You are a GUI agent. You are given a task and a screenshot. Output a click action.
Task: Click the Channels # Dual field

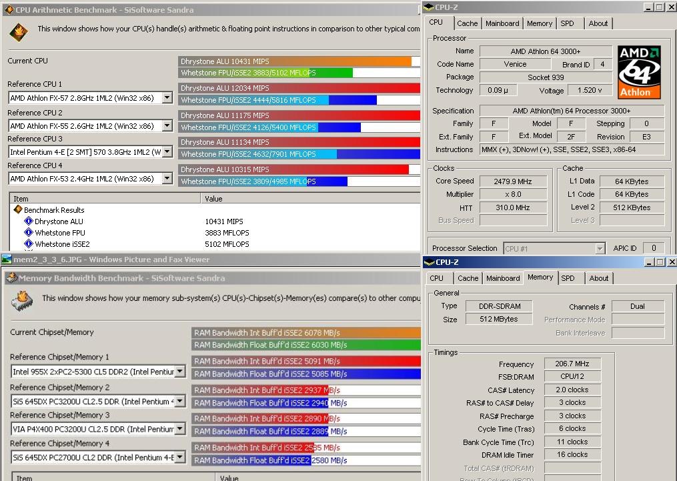pyautogui.click(x=638, y=306)
